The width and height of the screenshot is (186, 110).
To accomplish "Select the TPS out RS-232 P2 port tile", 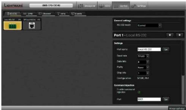I will click(x=32, y=24).
